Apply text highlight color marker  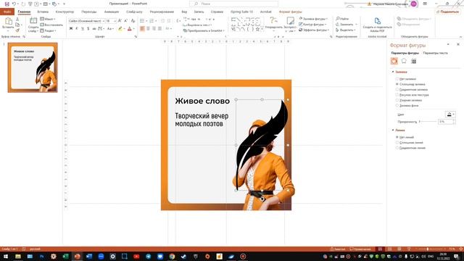120,29
